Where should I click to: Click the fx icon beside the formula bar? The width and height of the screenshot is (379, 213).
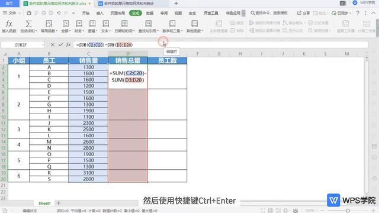tap(69, 45)
